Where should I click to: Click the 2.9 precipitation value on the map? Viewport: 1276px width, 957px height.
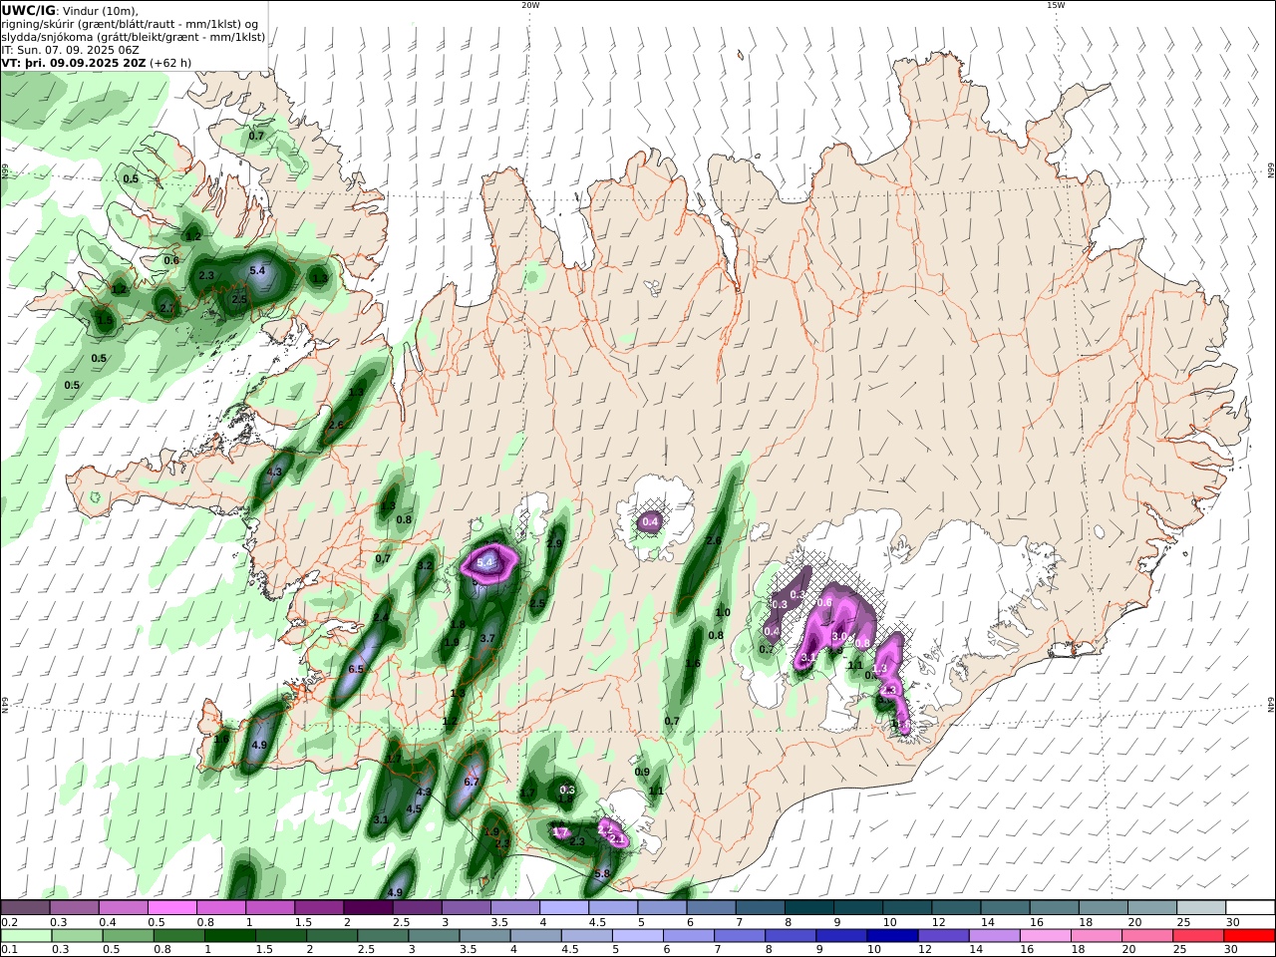tap(555, 543)
